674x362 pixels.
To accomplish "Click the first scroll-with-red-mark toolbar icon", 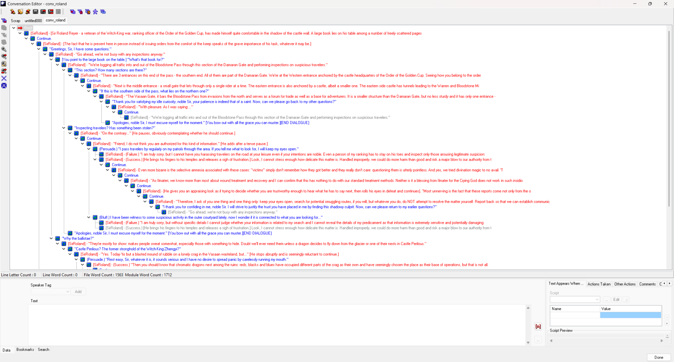I will (12, 12).
